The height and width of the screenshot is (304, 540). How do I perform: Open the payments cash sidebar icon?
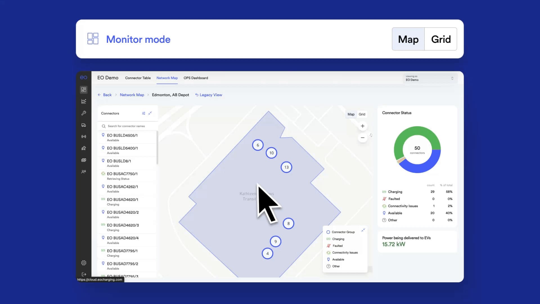84,160
